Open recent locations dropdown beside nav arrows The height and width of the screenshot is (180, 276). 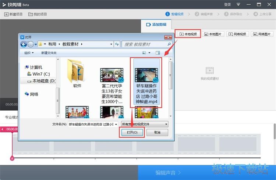[36, 44]
